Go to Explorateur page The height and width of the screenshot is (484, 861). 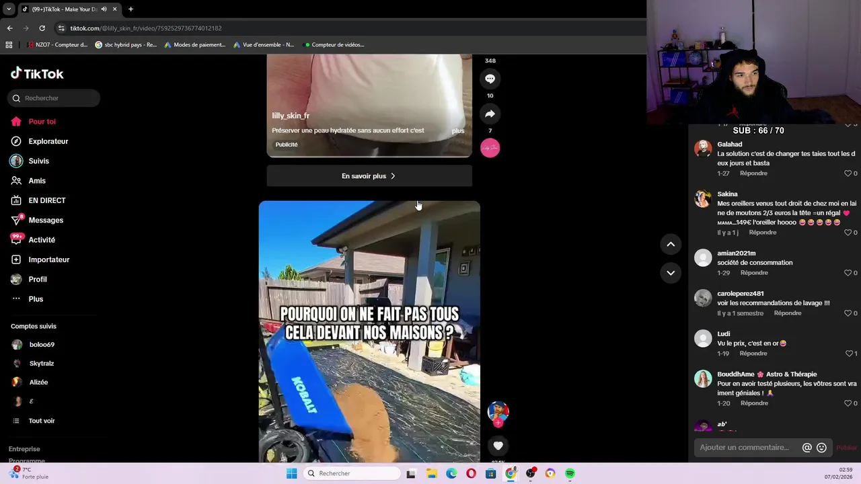point(48,141)
